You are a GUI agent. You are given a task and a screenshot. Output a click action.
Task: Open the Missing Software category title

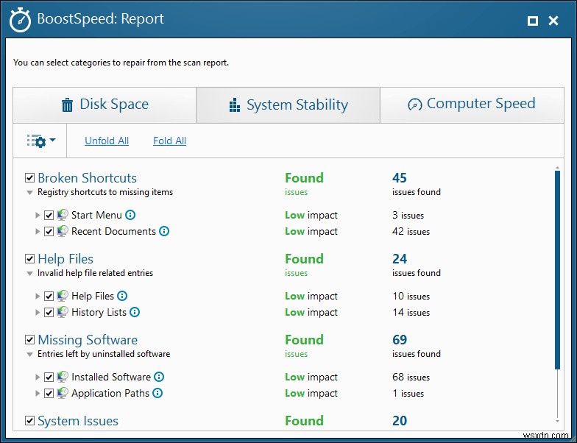click(88, 340)
